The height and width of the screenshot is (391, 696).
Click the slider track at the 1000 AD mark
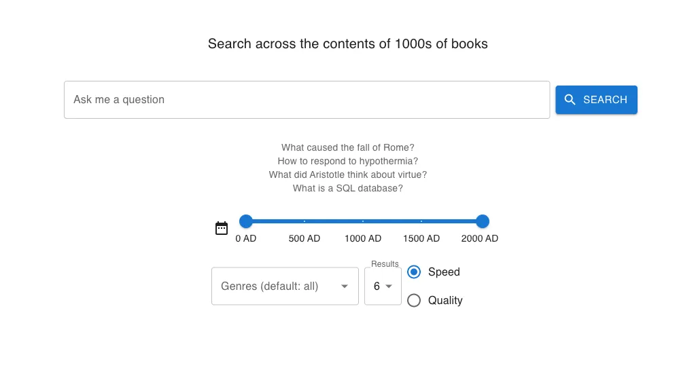pos(363,221)
